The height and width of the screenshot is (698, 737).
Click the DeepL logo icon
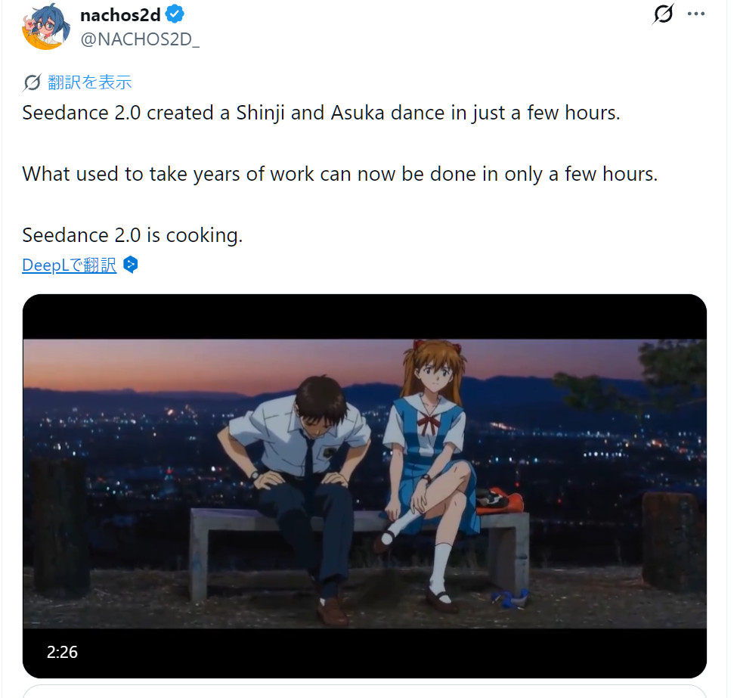130,265
